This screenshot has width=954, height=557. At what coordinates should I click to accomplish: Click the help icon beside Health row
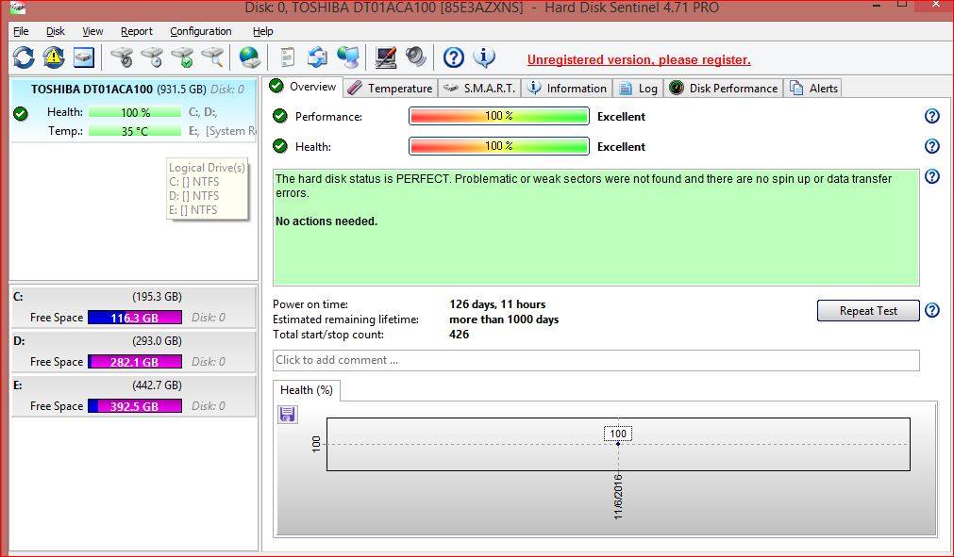[932, 146]
